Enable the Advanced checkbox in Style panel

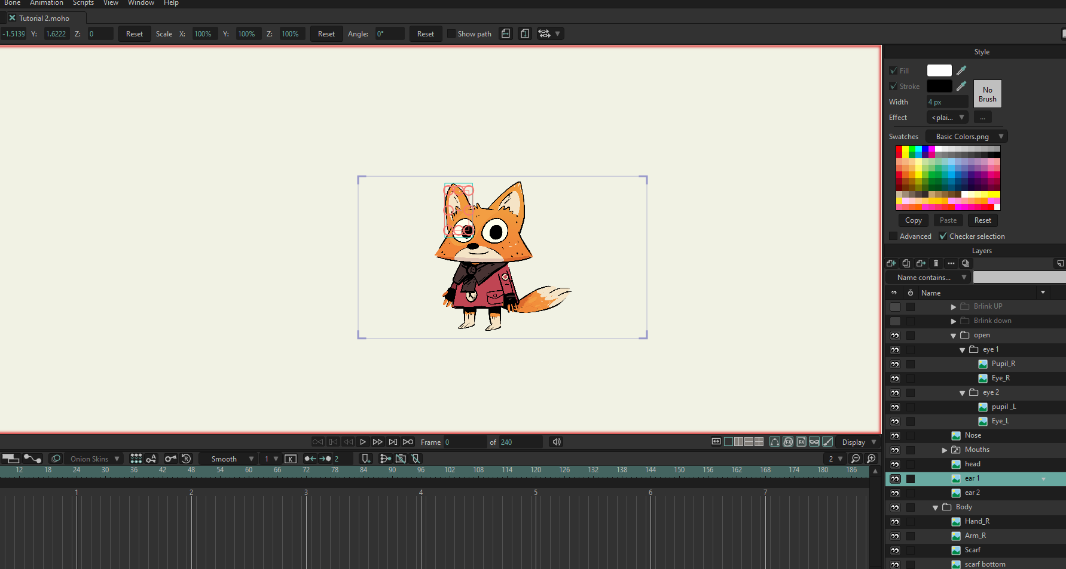pyautogui.click(x=893, y=236)
